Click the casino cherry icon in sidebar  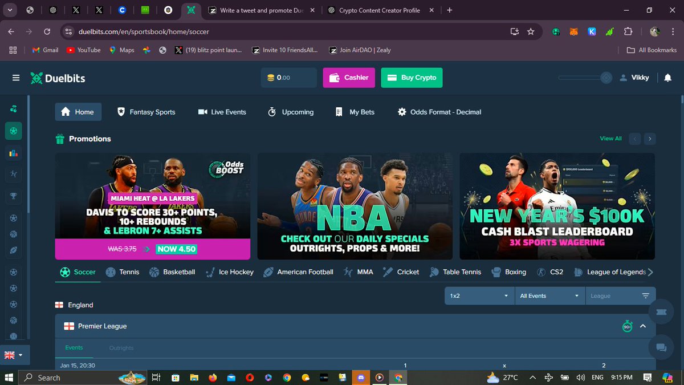point(14,109)
